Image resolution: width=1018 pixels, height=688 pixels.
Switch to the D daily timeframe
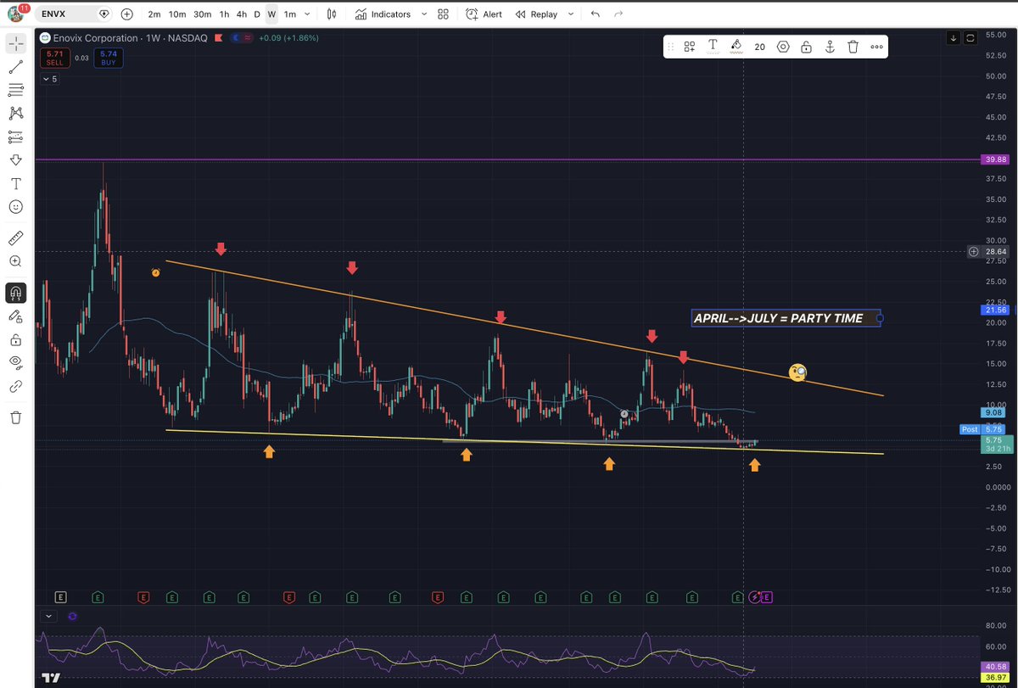[x=257, y=14]
